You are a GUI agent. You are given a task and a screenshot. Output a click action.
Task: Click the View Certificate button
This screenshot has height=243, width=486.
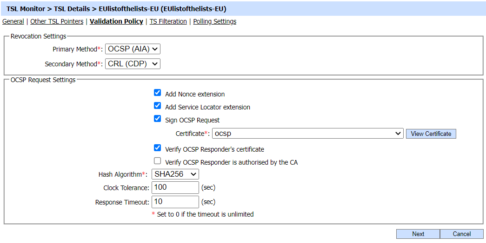[x=431, y=134]
